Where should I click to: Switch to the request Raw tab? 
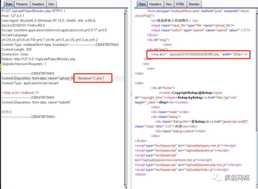point(9,4)
